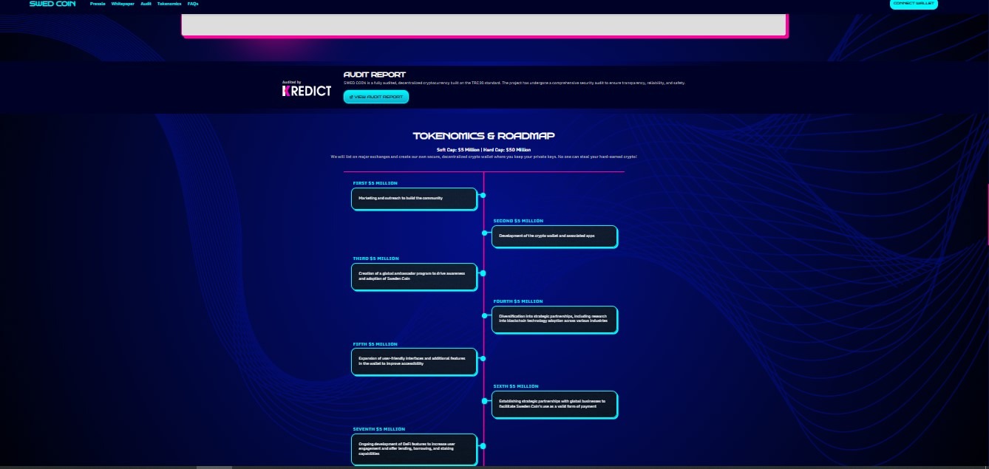Click the SWED COIN logo
The image size is (989, 469).
coord(49,4)
